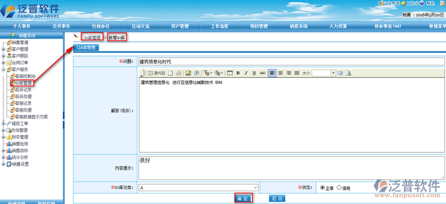The width and height of the screenshot is (446, 204).
Task: Toggle italic text formatting
Action: point(246,73)
